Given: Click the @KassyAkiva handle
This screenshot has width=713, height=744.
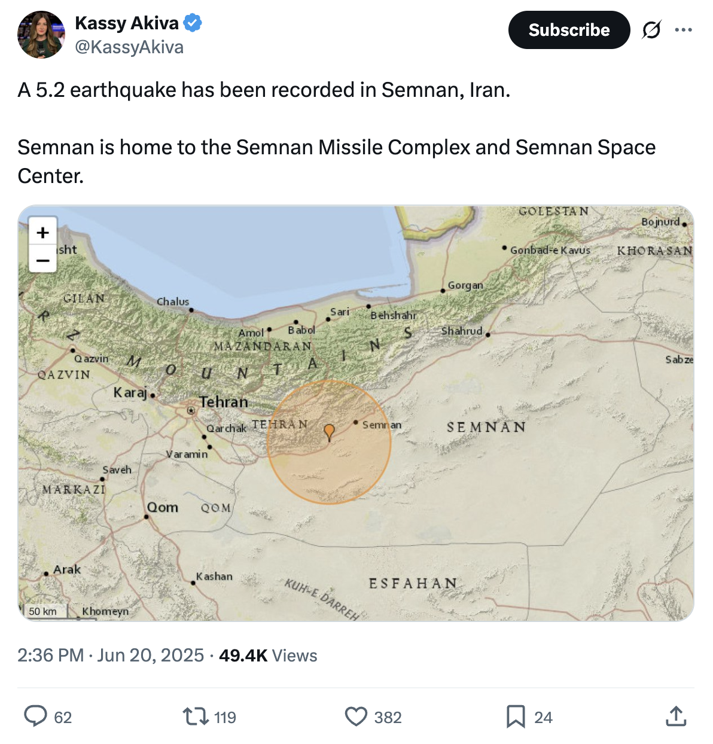Looking at the screenshot, I should point(129,47).
